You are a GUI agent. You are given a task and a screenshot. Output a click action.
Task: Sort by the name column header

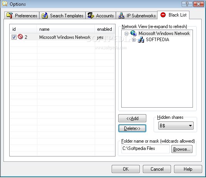[66, 29]
